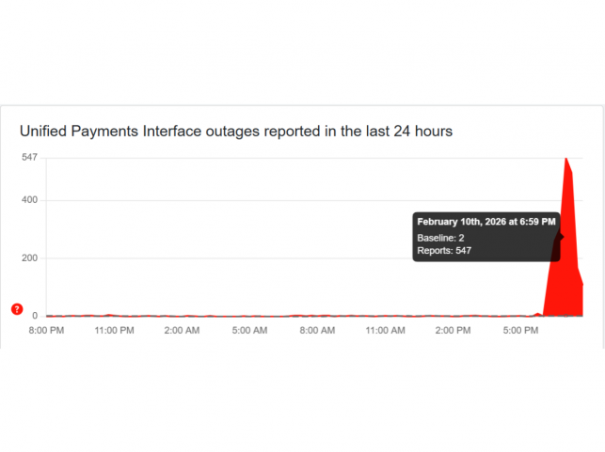Viewport: 605px width, 452px height.
Task: Click the peak of the red spike
Action: coord(565,159)
